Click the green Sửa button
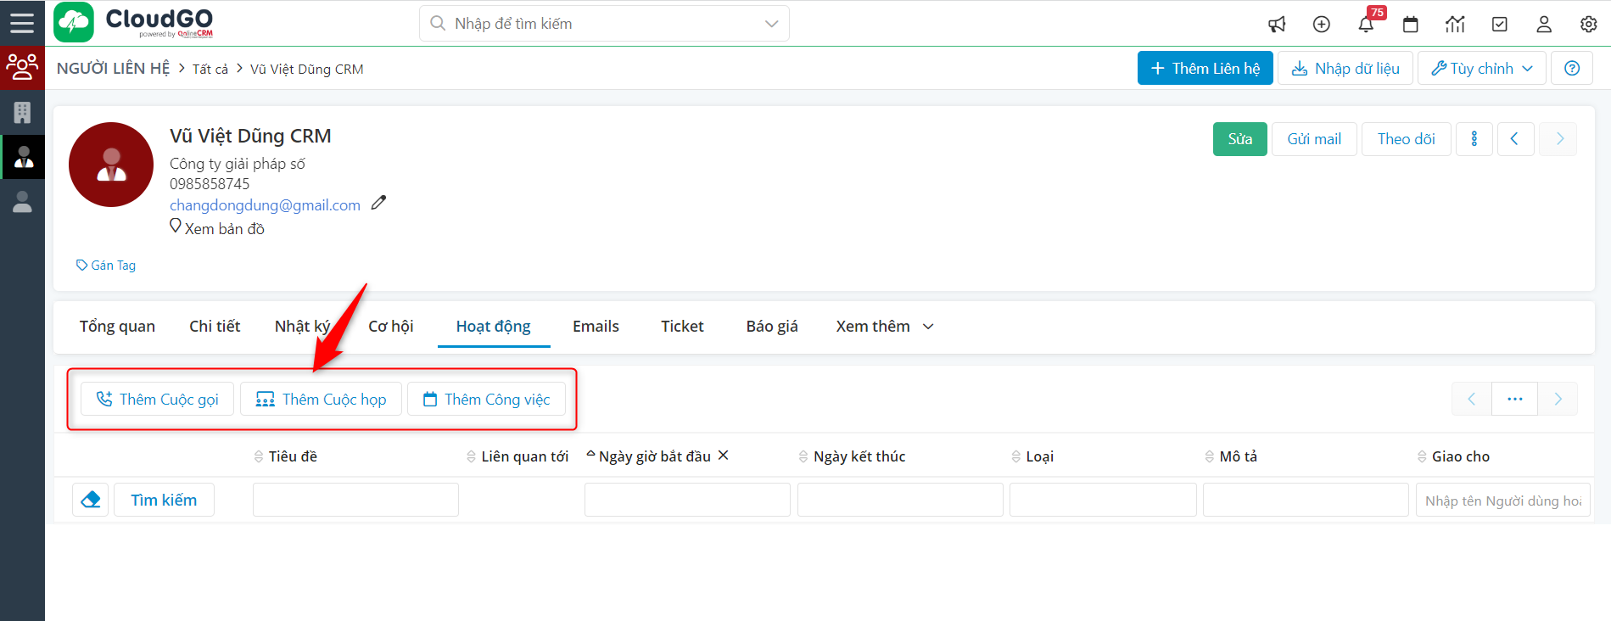 [x=1240, y=139]
